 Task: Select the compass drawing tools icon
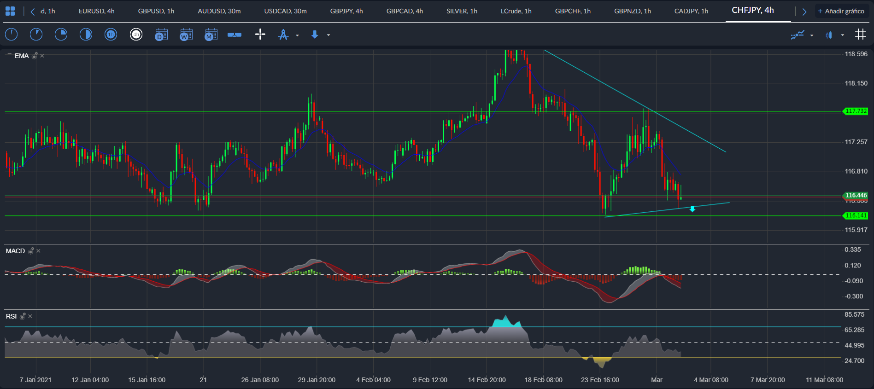(283, 35)
